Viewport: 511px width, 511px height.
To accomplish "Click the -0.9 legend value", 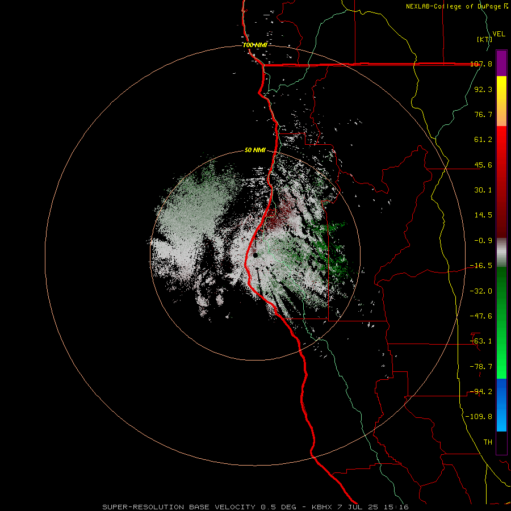I will tap(483, 241).
